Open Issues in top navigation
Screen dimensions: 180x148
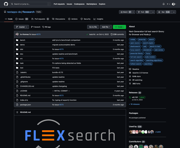click(x=69, y=4)
